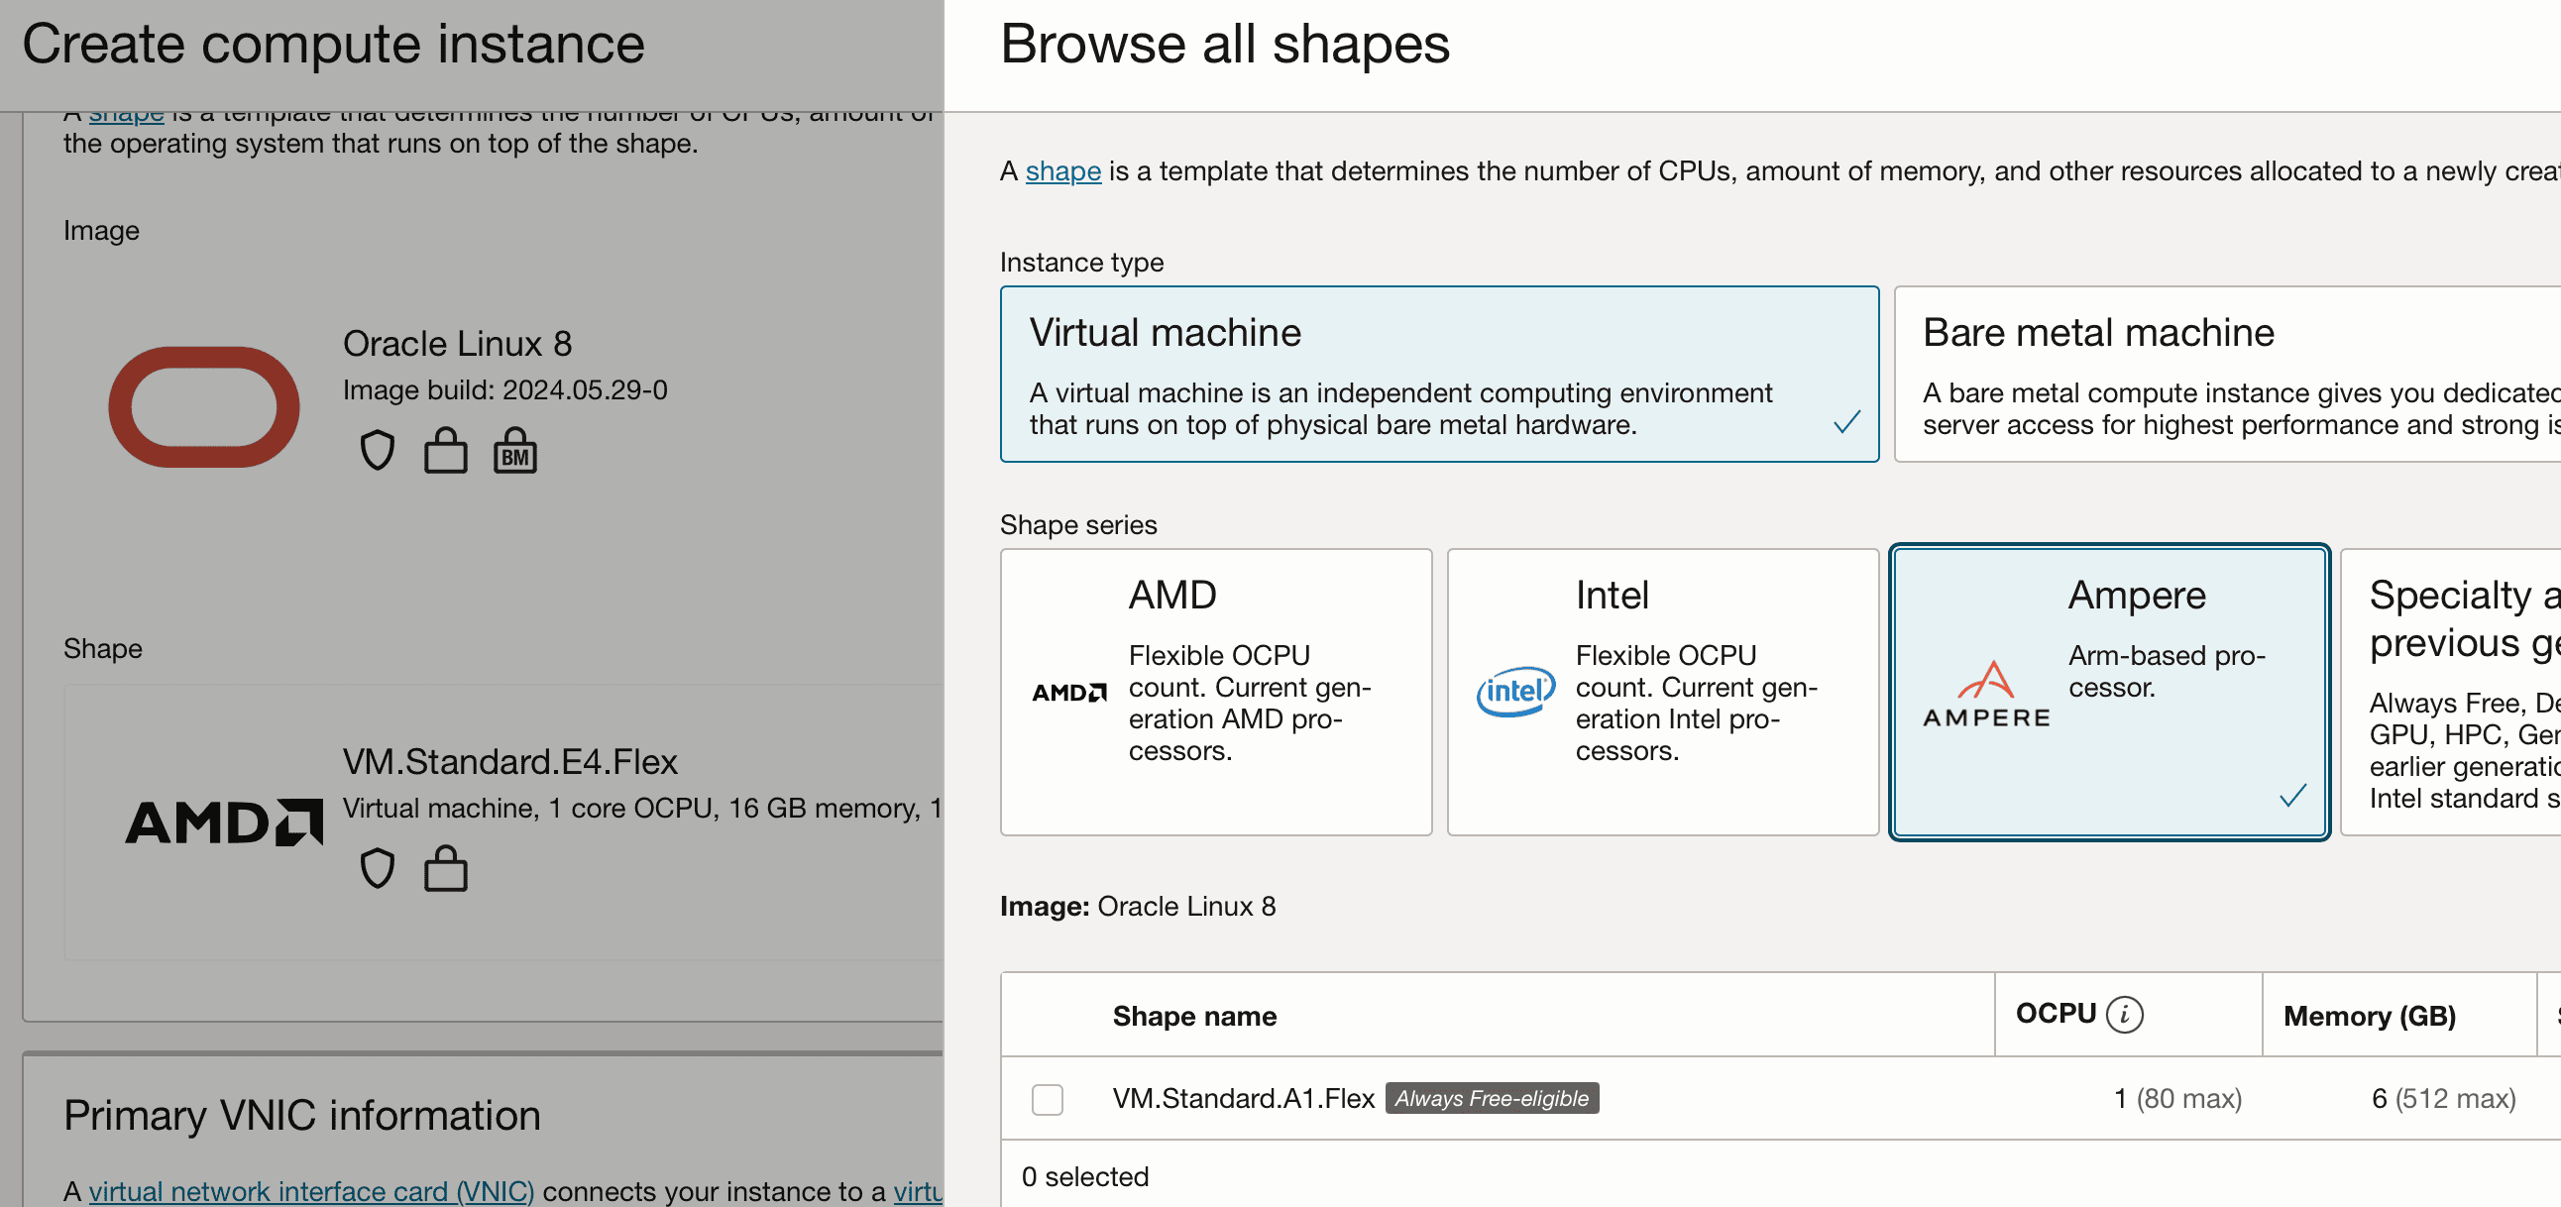Screen dimensions: 2561x1207
Task: Select the Ampere shape series card
Action: point(2109,692)
